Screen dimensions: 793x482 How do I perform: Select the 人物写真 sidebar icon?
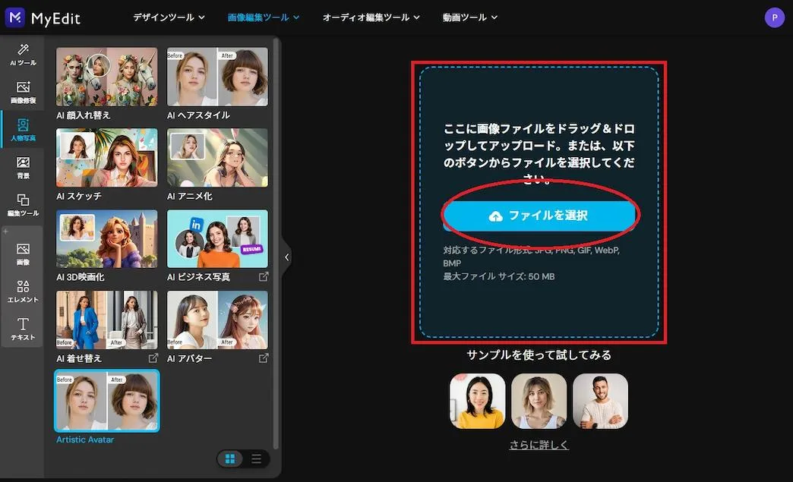click(22, 128)
